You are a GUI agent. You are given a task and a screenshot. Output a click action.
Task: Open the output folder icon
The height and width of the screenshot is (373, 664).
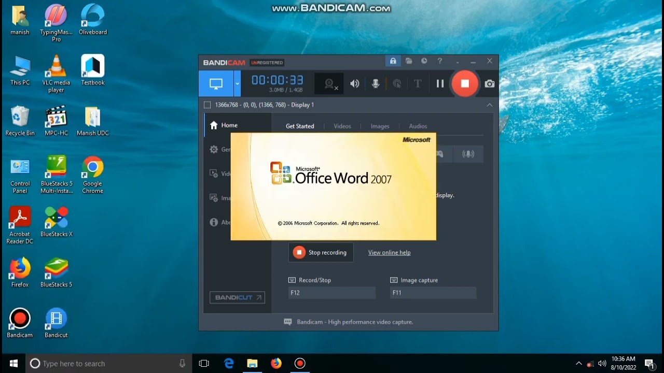pyautogui.click(x=409, y=61)
